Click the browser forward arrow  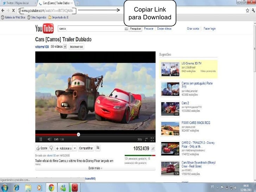click(x=8, y=11)
